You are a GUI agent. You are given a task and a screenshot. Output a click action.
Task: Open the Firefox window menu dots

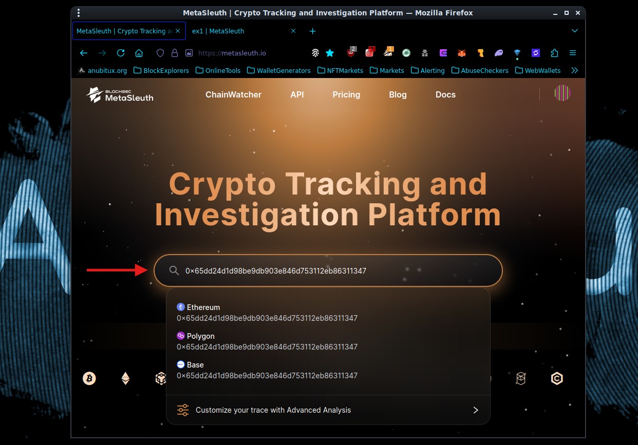click(x=78, y=13)
